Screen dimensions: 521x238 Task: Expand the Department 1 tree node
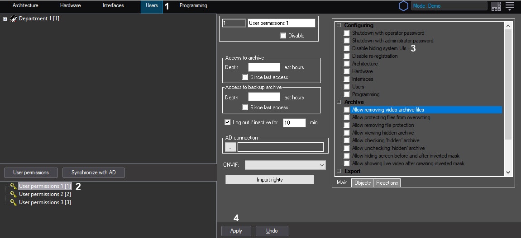(x=5, y=19)
